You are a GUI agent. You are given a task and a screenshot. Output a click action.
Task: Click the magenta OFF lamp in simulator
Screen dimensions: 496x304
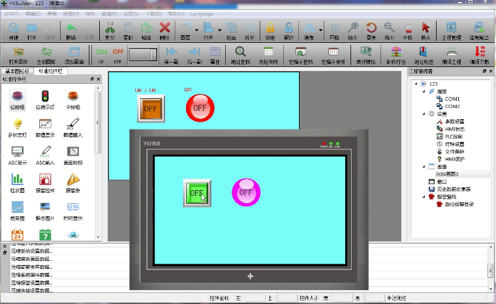(x=246, y=192)
